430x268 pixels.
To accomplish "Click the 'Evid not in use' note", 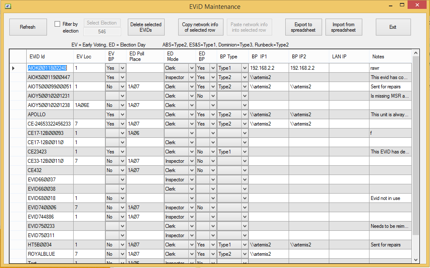I will point(391,198).
